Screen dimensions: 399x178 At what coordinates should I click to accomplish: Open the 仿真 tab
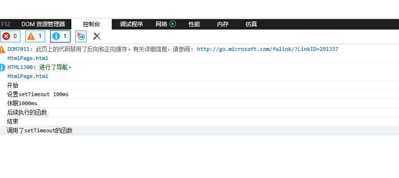[251, 24]
